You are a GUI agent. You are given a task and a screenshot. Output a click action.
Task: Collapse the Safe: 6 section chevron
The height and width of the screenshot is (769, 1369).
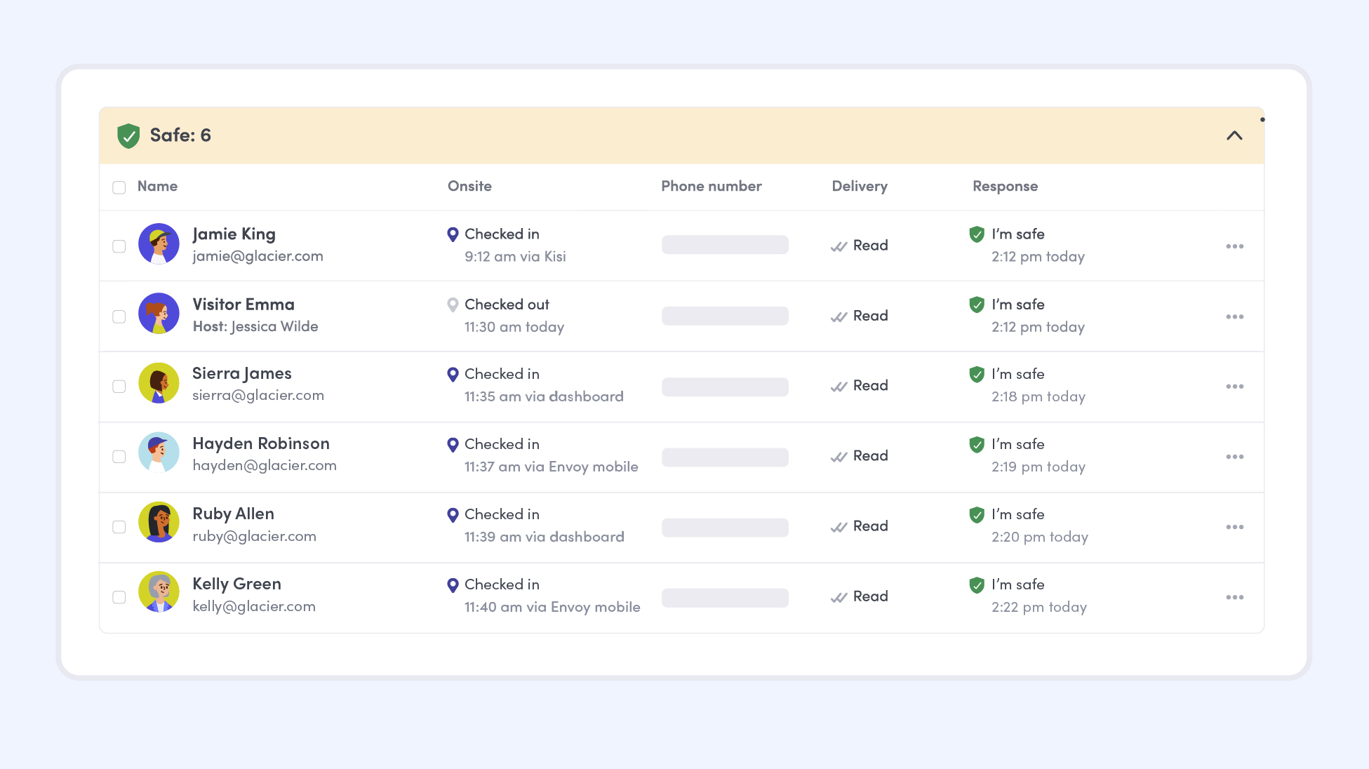tap(1234, 135)
